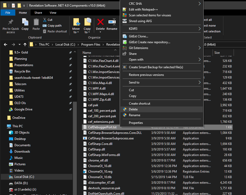This screenshot has width=246, height=195.
Task: Click the Cut scissors icon in the ribbon
Action: coord(45,20)
